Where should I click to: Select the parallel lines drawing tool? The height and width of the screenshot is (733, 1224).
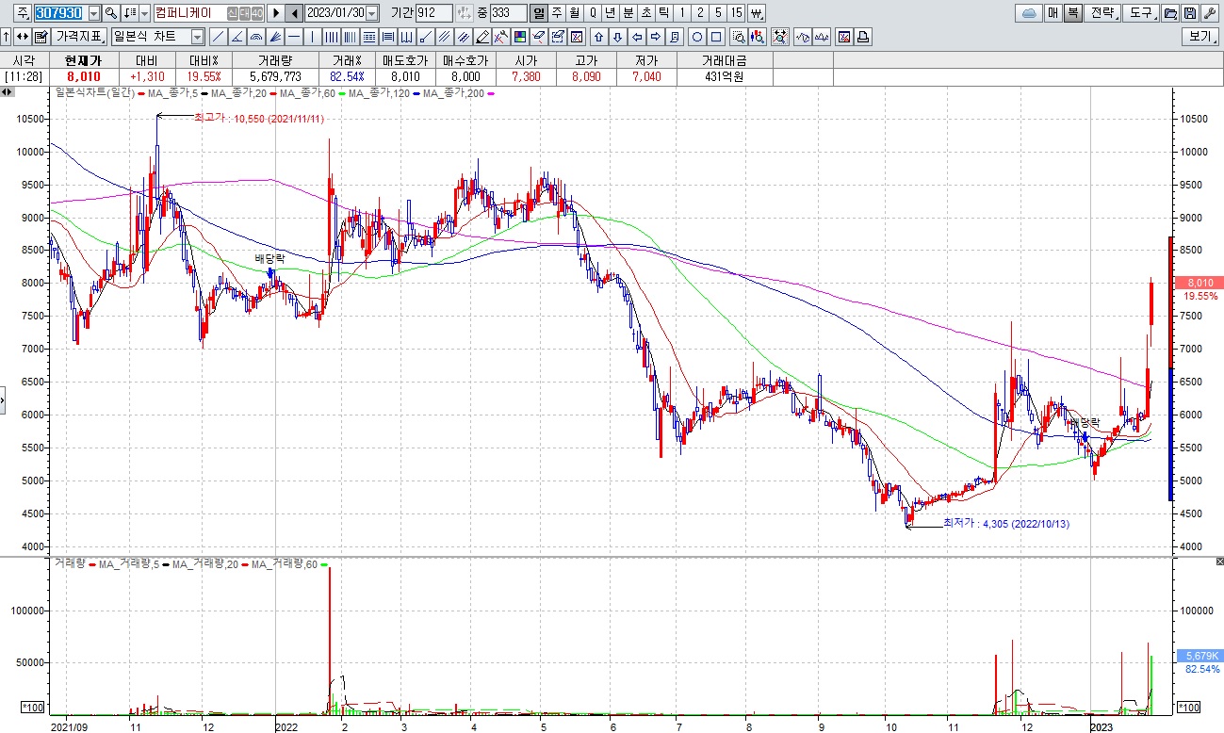pos(445,37)
